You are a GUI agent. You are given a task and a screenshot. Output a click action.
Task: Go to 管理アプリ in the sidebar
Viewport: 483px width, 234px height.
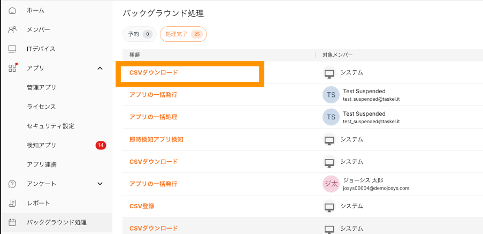point(41,87)
